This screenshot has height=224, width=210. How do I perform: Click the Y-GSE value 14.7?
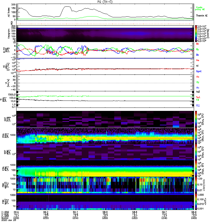click(x=16, y=214)
